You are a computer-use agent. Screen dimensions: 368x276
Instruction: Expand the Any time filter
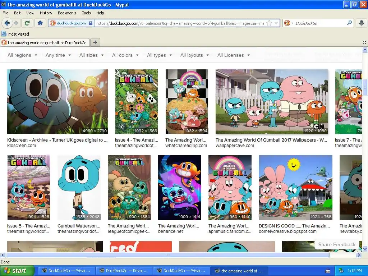[58, 55]
